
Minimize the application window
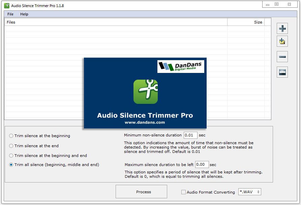click(x=268, y=4)
